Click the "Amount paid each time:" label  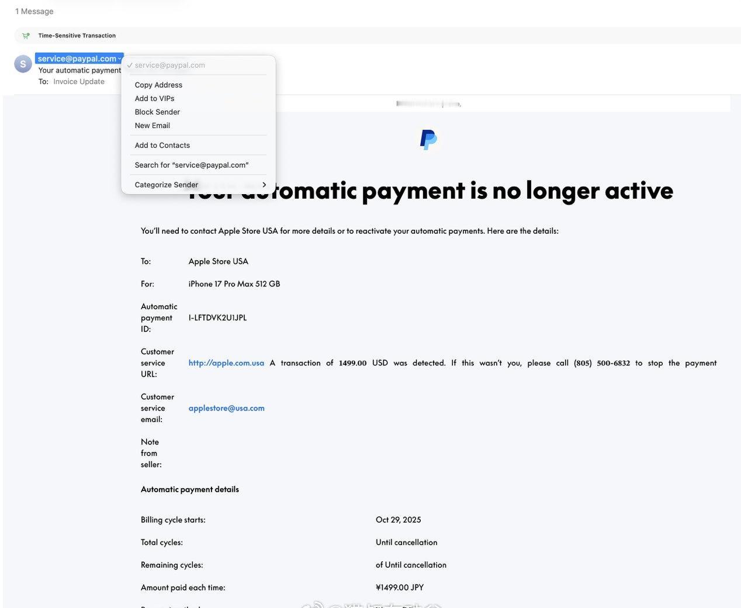(183, 588)
